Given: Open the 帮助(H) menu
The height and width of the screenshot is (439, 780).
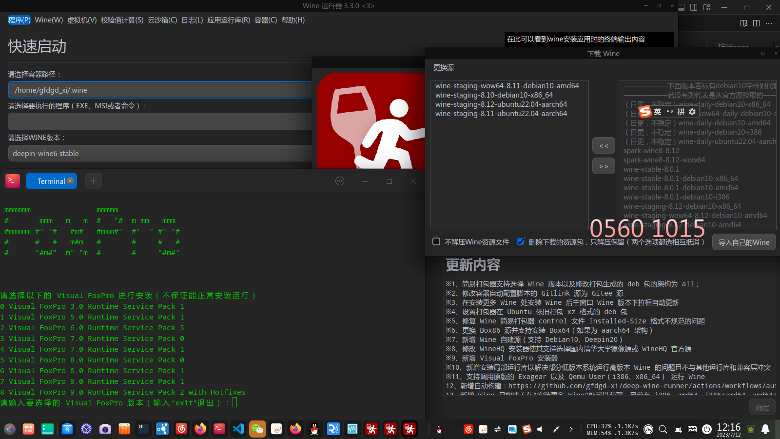Looking at the screenshot, I should pyautogui.click(x=293, y=20).
